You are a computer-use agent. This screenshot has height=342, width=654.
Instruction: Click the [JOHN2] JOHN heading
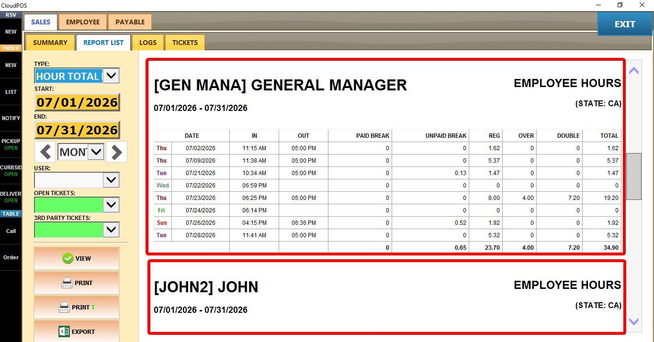tap(206, 287)
